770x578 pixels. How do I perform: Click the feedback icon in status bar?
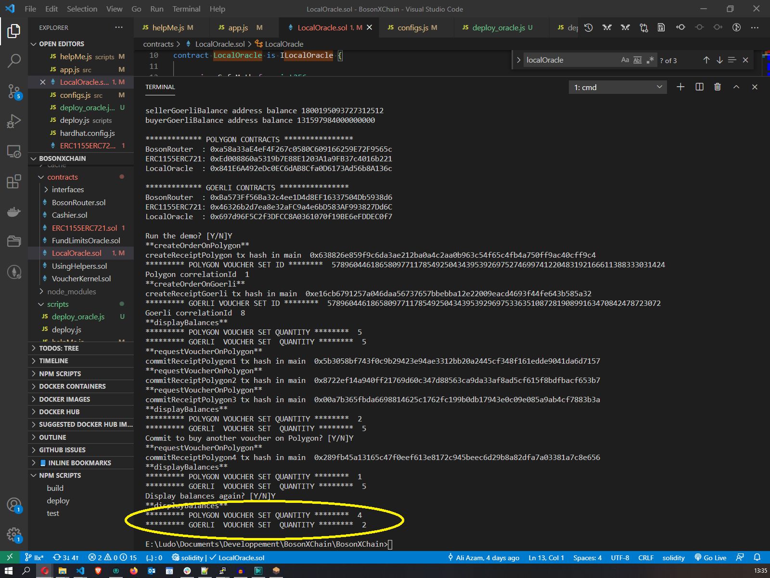point(740,557)
